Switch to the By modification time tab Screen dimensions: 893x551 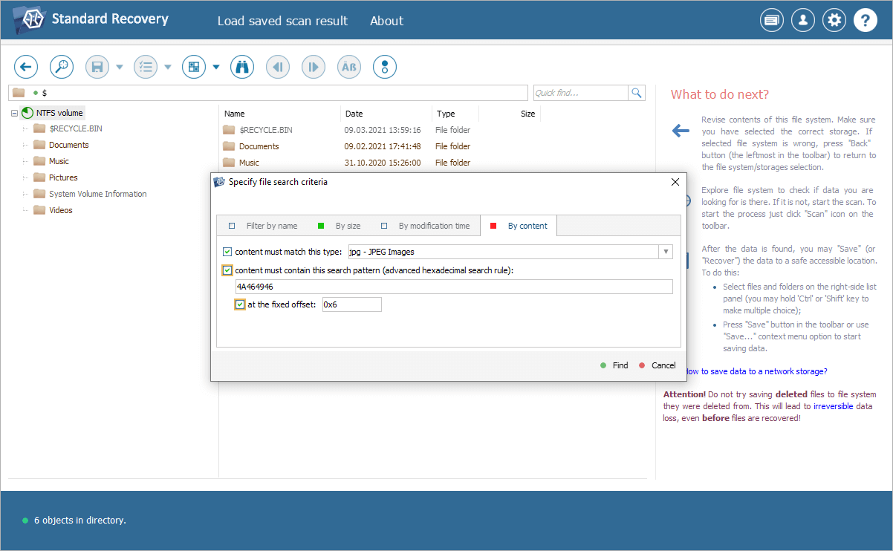(x=426, y=226)
